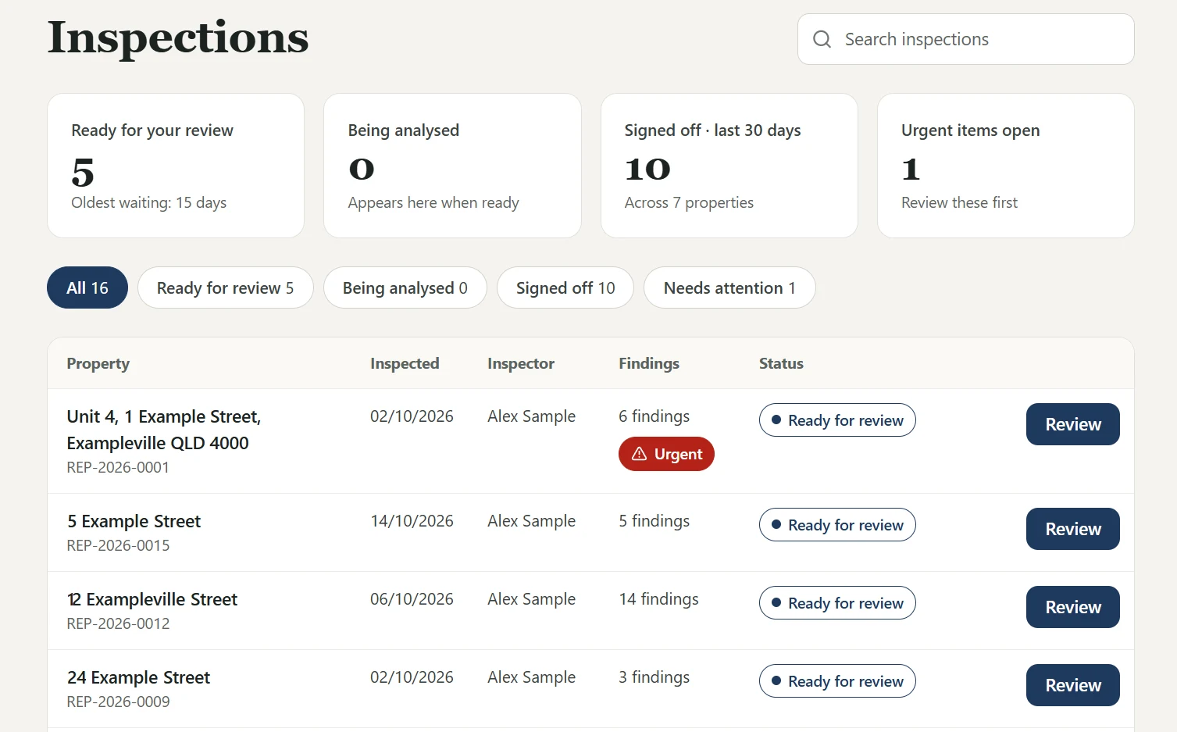Click the Inspections page heading
This screenshot has height=732, width=1177.
178,37
